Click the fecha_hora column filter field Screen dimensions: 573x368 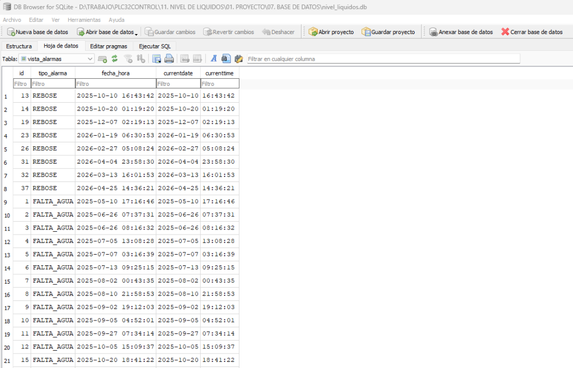116,84
